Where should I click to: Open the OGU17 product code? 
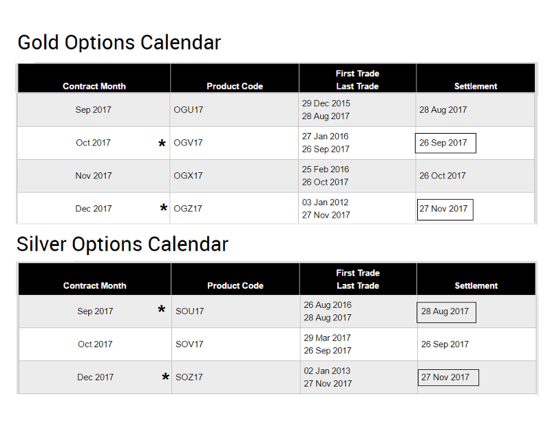[x=189, y=110]
